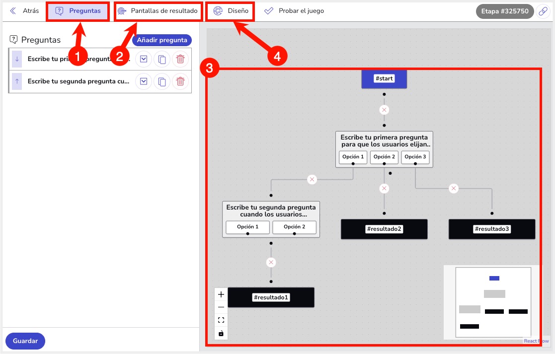555x354 pixels.
Task: Move second question up with arrow
Action: (17, 81)
